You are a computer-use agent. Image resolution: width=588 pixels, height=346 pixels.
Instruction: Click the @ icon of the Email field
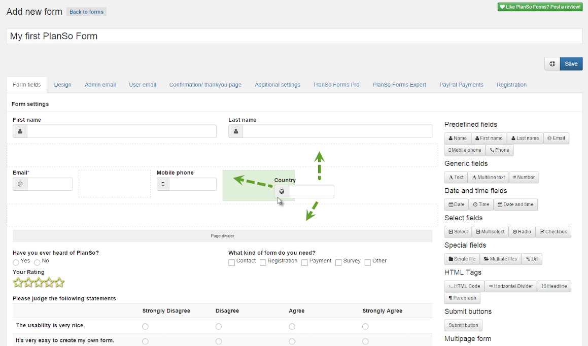point(20,184)
